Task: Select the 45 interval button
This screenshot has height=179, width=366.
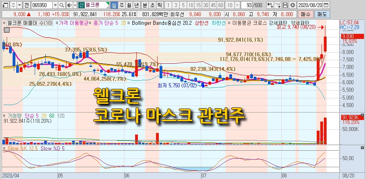Action: click(213, 5)
